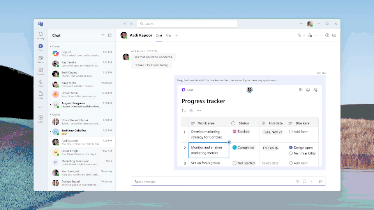Check the Tech feasibility blocker

click(291, 153)
